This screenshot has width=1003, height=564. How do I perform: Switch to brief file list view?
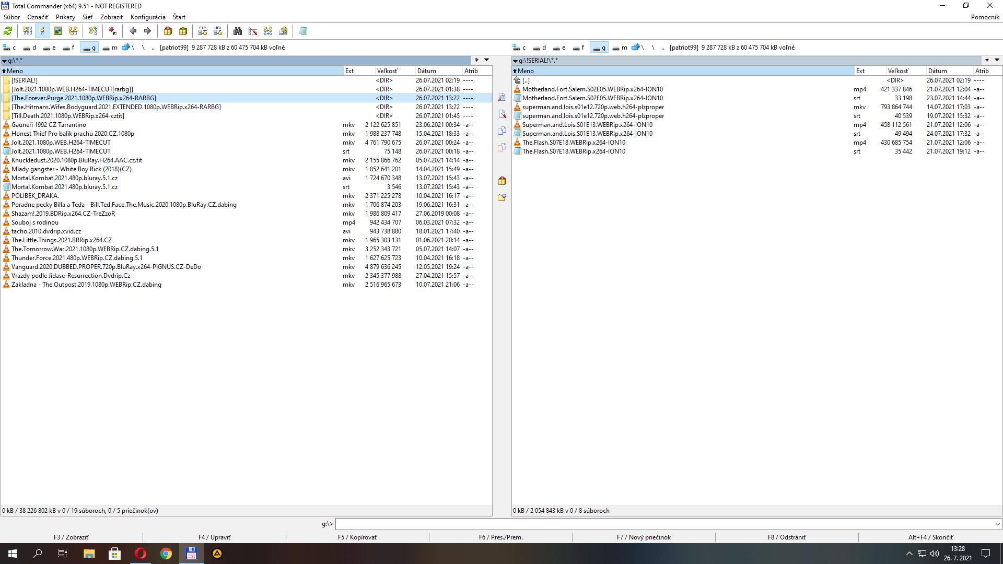click(x=28, y=31)
